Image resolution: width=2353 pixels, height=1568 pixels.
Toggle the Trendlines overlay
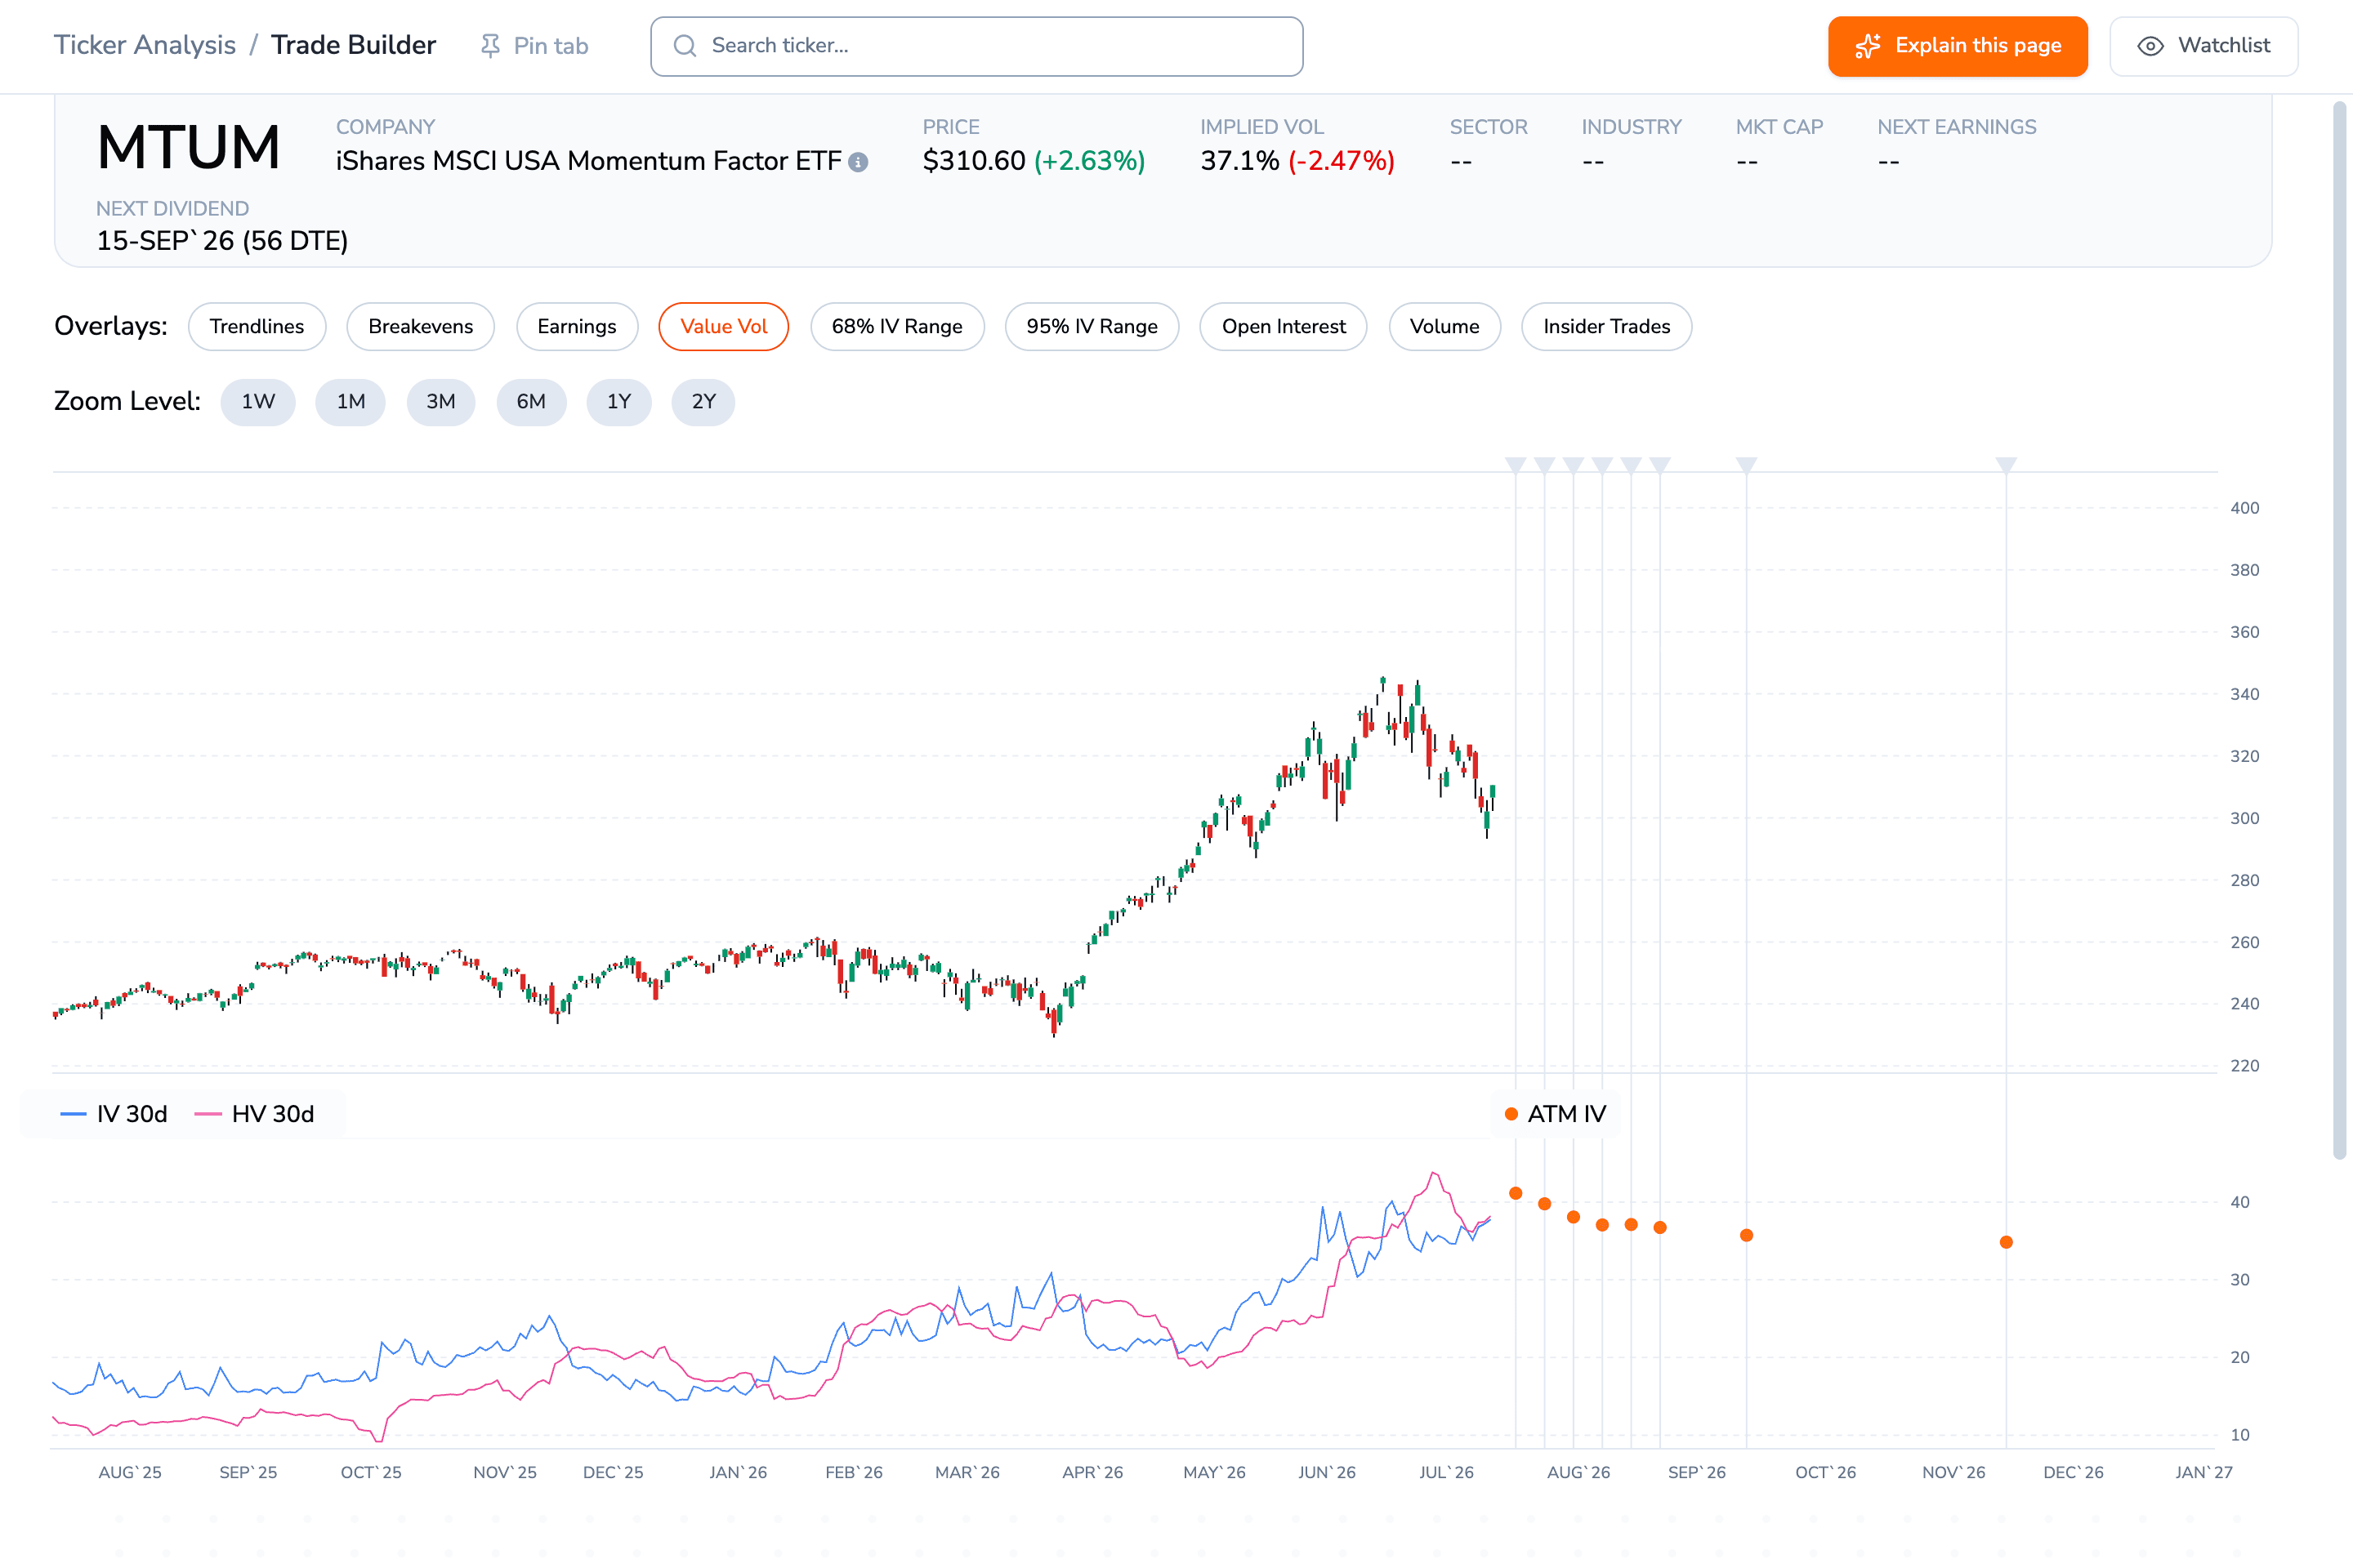tap(257, 326)
